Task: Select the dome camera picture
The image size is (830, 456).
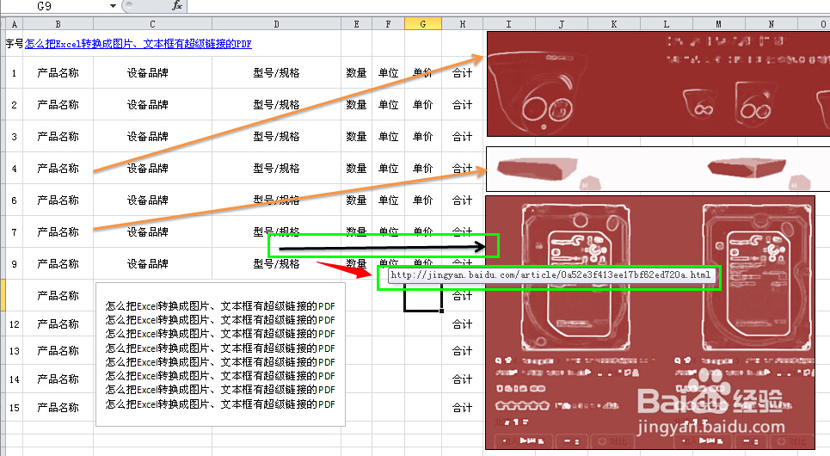Action: point(658,83)
